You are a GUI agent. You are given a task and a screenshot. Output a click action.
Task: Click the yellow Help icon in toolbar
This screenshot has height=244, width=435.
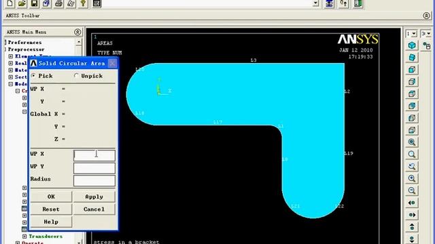coord(83,3)
